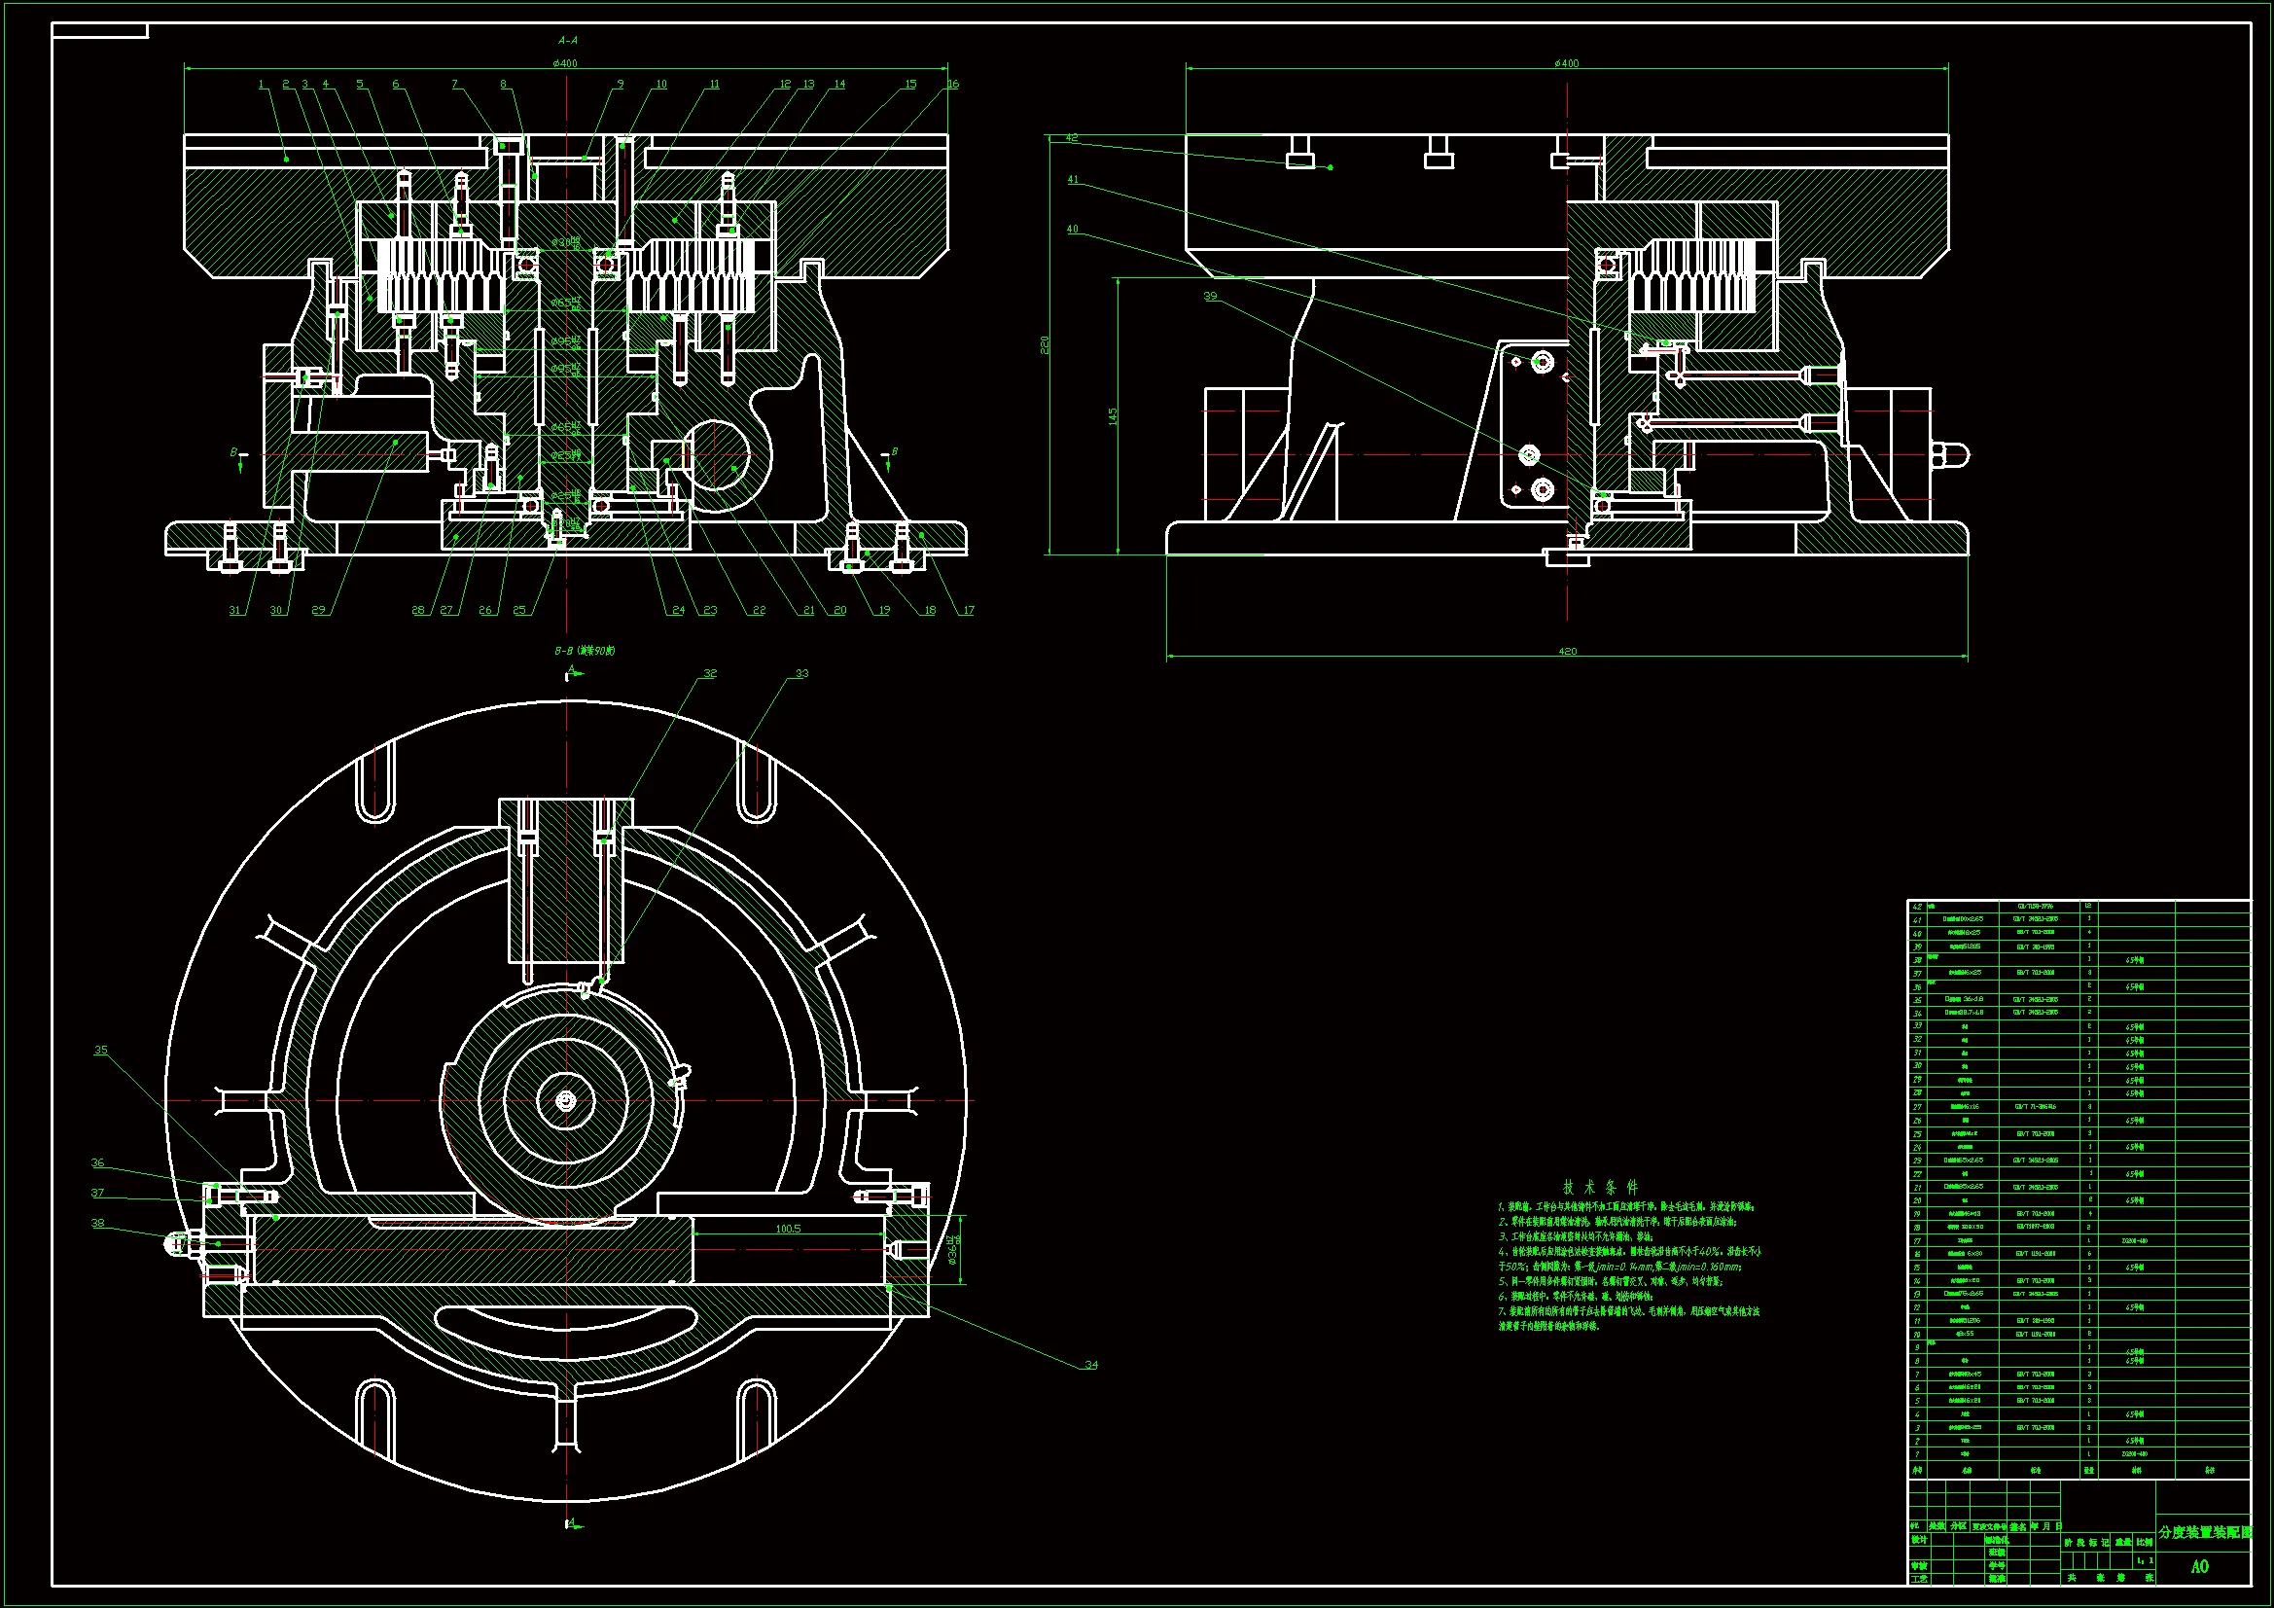Click the A-A section view label

tap(567, 41)
